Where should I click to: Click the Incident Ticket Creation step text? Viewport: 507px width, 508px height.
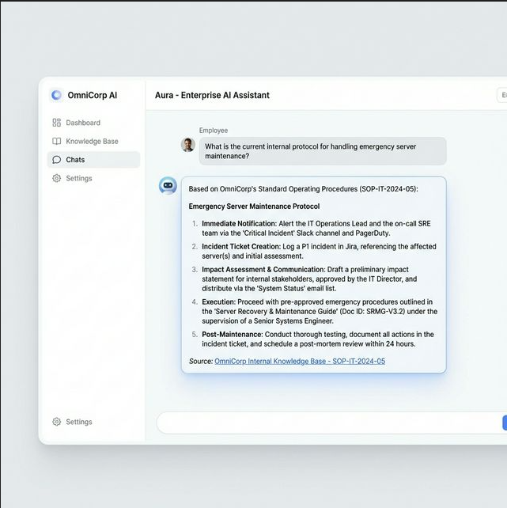tap(319, 251)
